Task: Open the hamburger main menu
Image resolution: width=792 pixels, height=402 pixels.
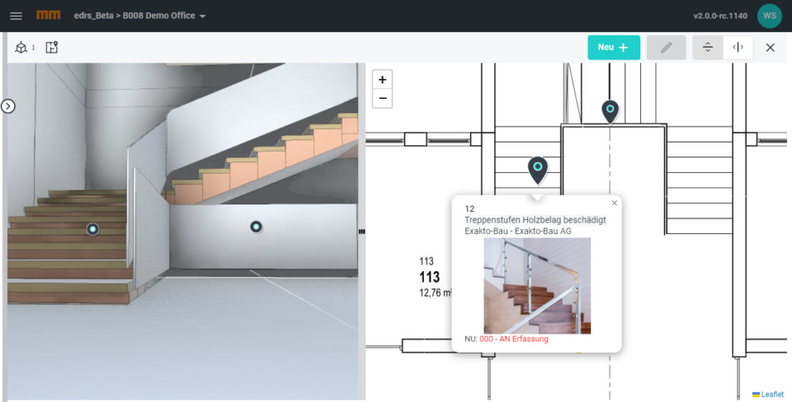Action: pos(16,16)
